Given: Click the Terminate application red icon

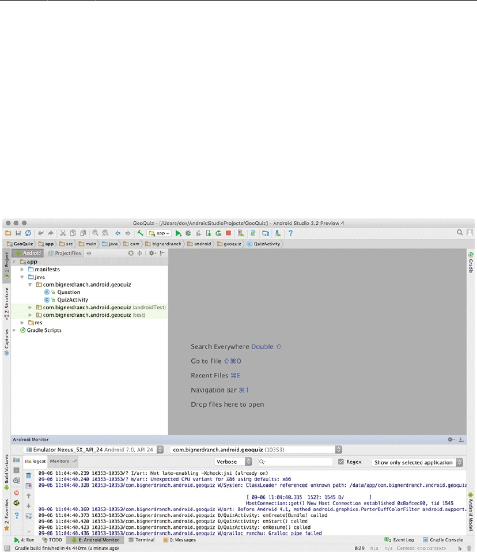Looking at the screenshot, I should pyautogui.click(x=17, y=493).
